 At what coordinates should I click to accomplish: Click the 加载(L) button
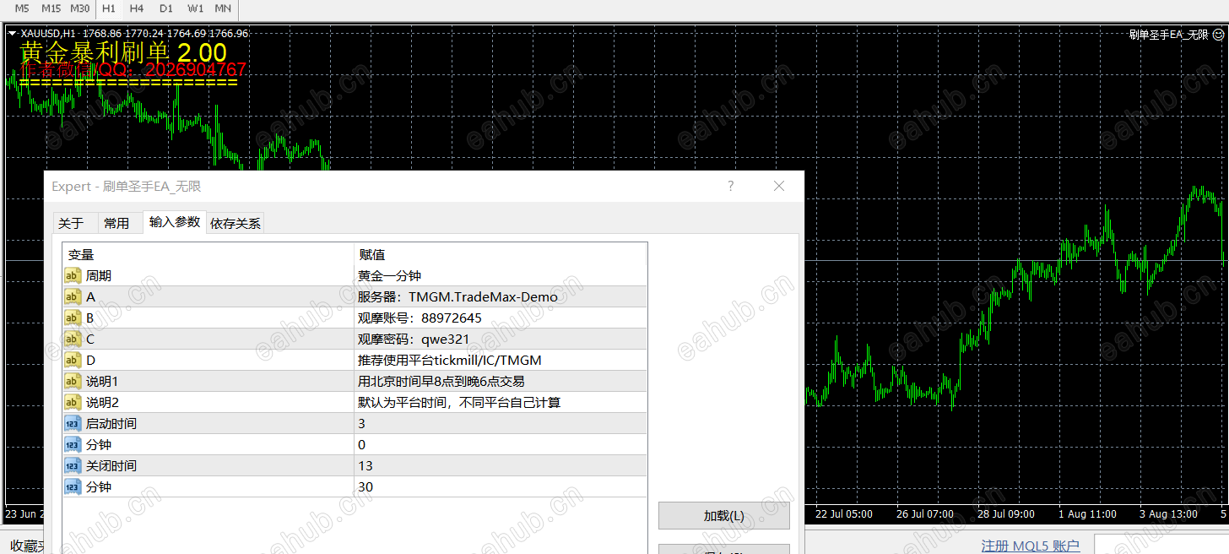[723, 515]
